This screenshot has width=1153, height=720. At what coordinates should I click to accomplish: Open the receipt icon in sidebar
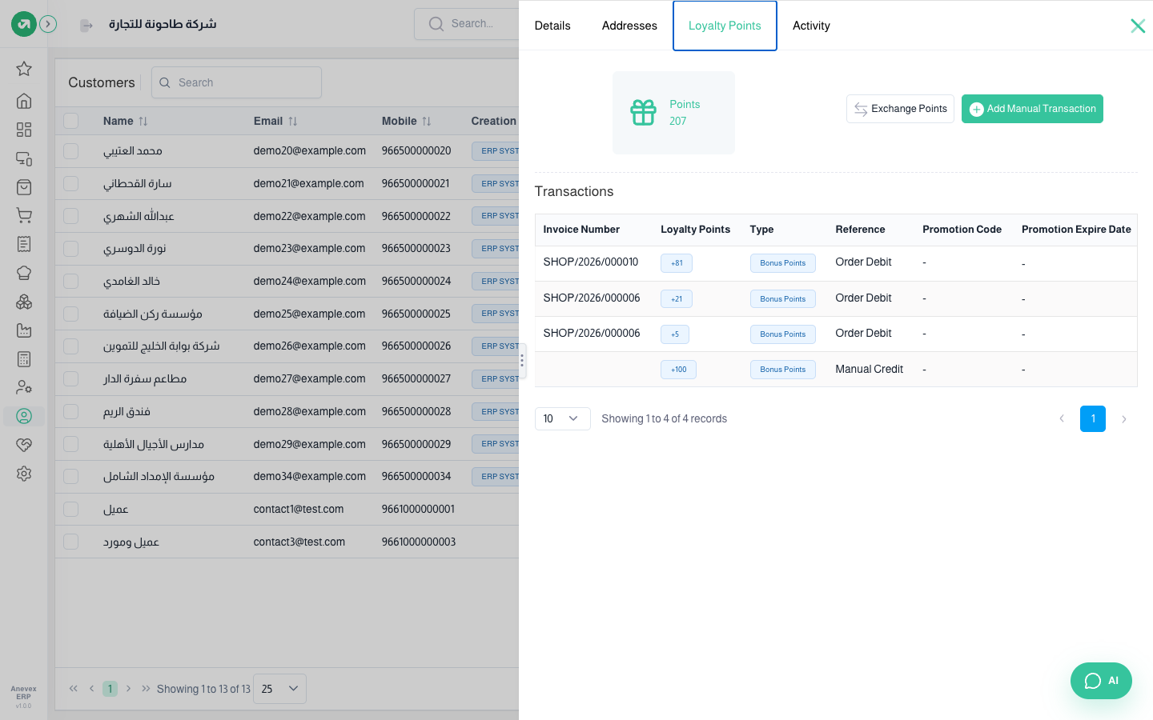coord(24,244)
